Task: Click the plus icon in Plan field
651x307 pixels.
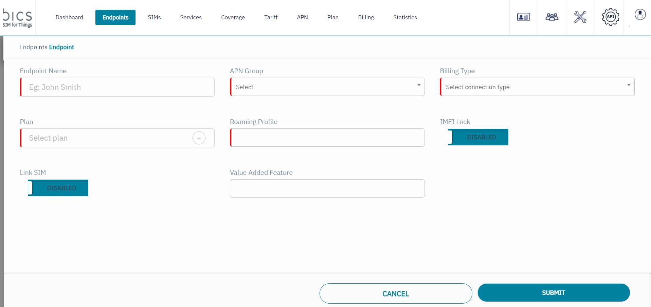Action: (x=199, y=138)
